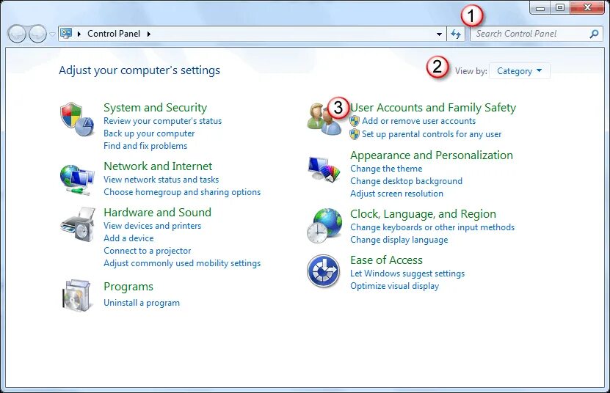Click Find and fix problems

[x=145, y=146]
